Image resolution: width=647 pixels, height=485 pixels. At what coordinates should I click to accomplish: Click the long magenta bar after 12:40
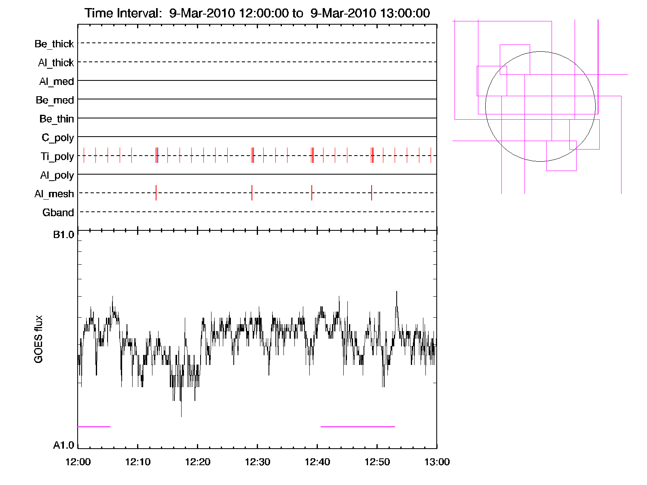click(357, 426)
